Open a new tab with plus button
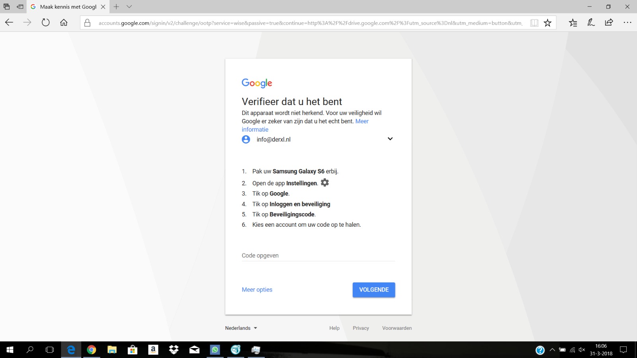Image resolution: width=637 pixels, height=358 pixels. [x=116, y=7]
